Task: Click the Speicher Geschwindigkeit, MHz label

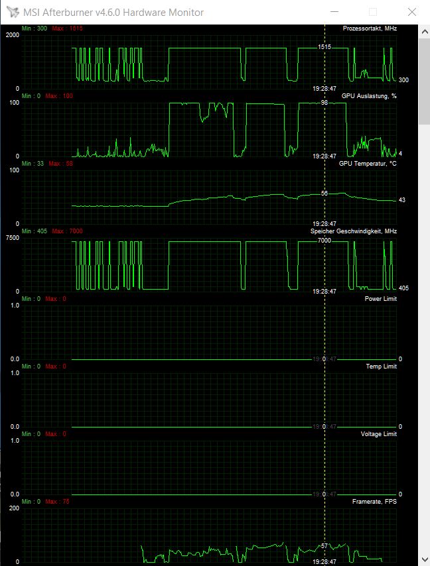Action: [354, 231]
